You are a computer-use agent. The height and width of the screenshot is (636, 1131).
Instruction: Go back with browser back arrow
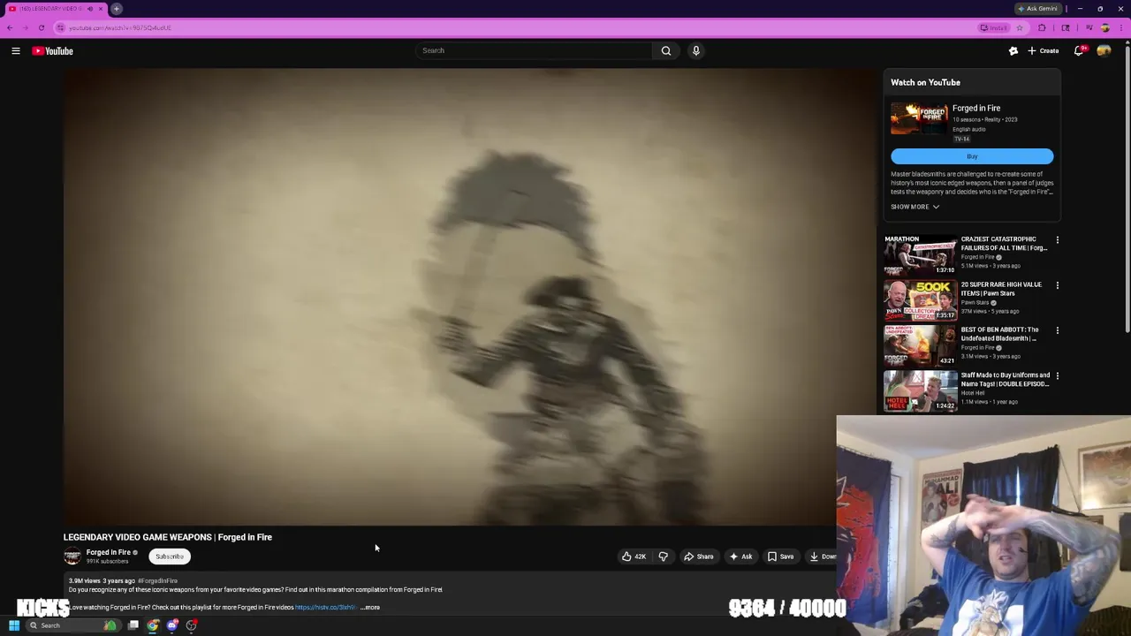[10, 27]
